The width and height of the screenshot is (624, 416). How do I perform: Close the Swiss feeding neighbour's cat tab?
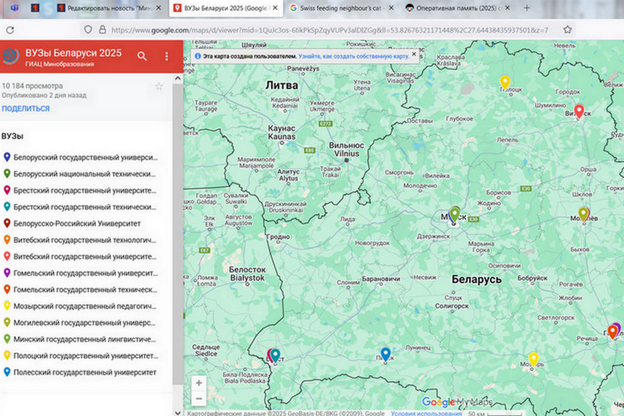391,8
